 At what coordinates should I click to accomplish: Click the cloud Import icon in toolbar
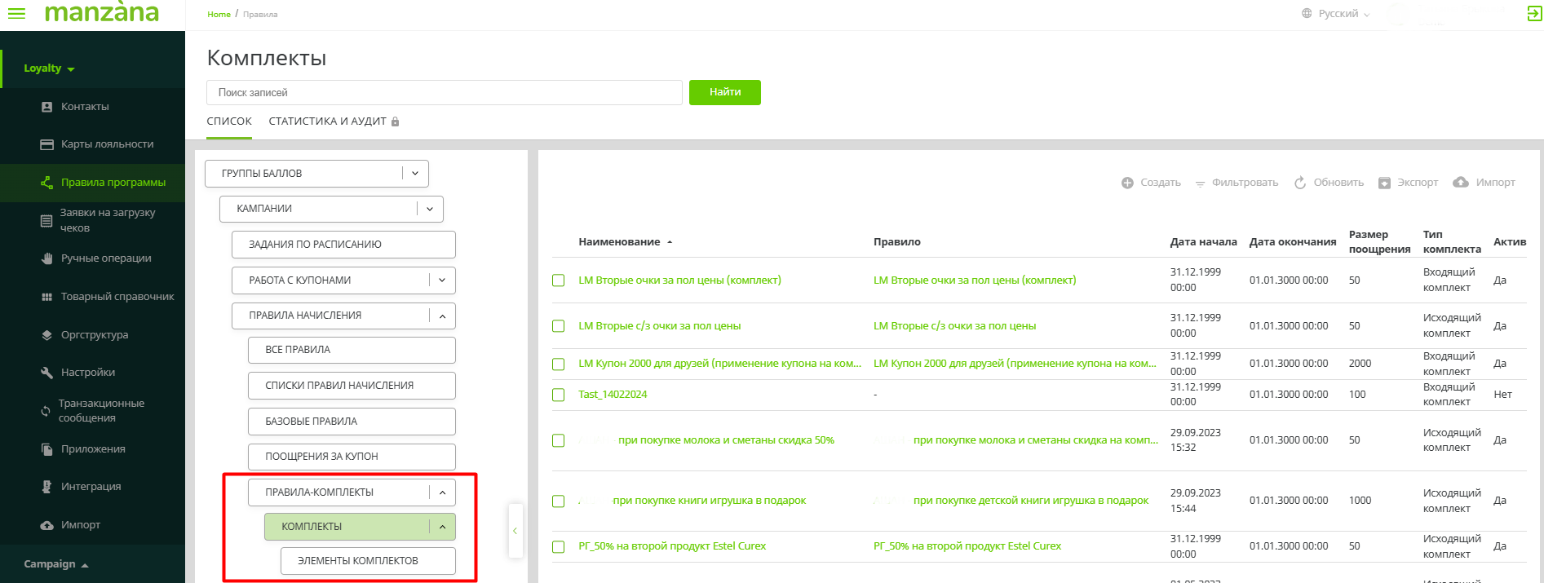coord(1461,183)
